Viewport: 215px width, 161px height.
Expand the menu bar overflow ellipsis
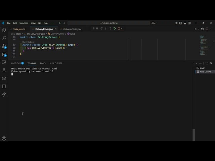coord(52,23)
